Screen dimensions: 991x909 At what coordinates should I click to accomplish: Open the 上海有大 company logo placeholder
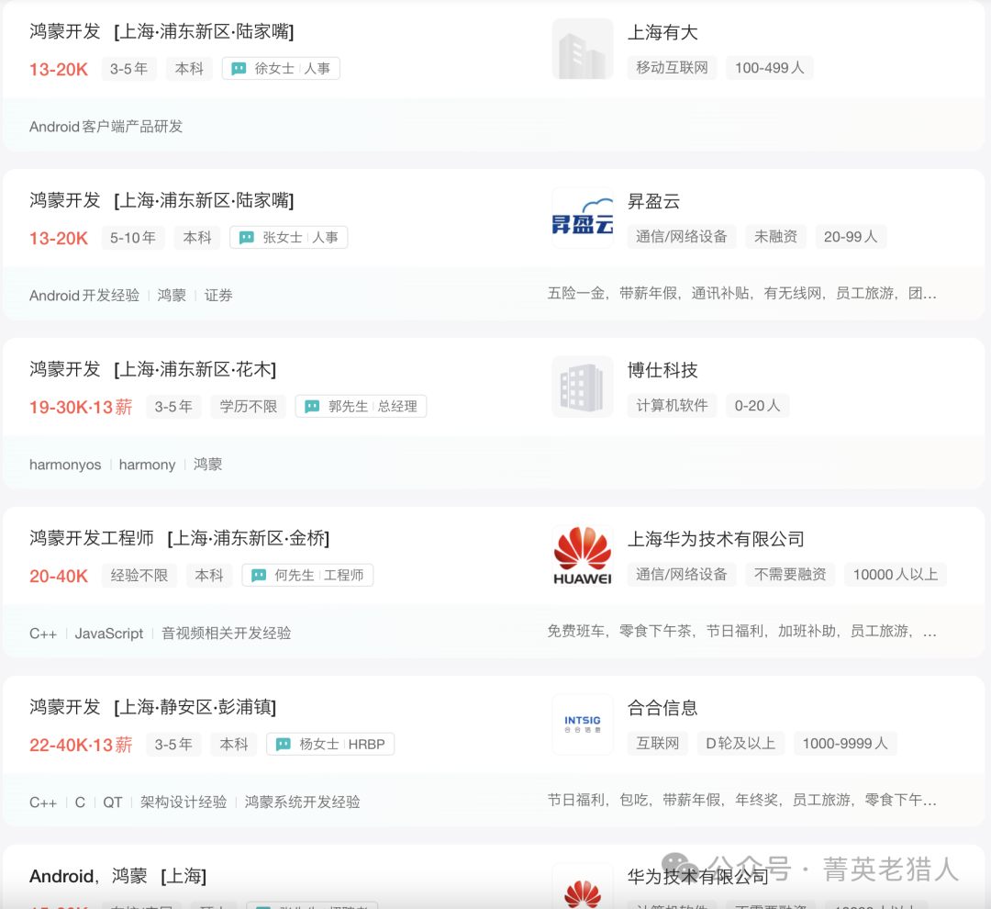pos(582,49)
